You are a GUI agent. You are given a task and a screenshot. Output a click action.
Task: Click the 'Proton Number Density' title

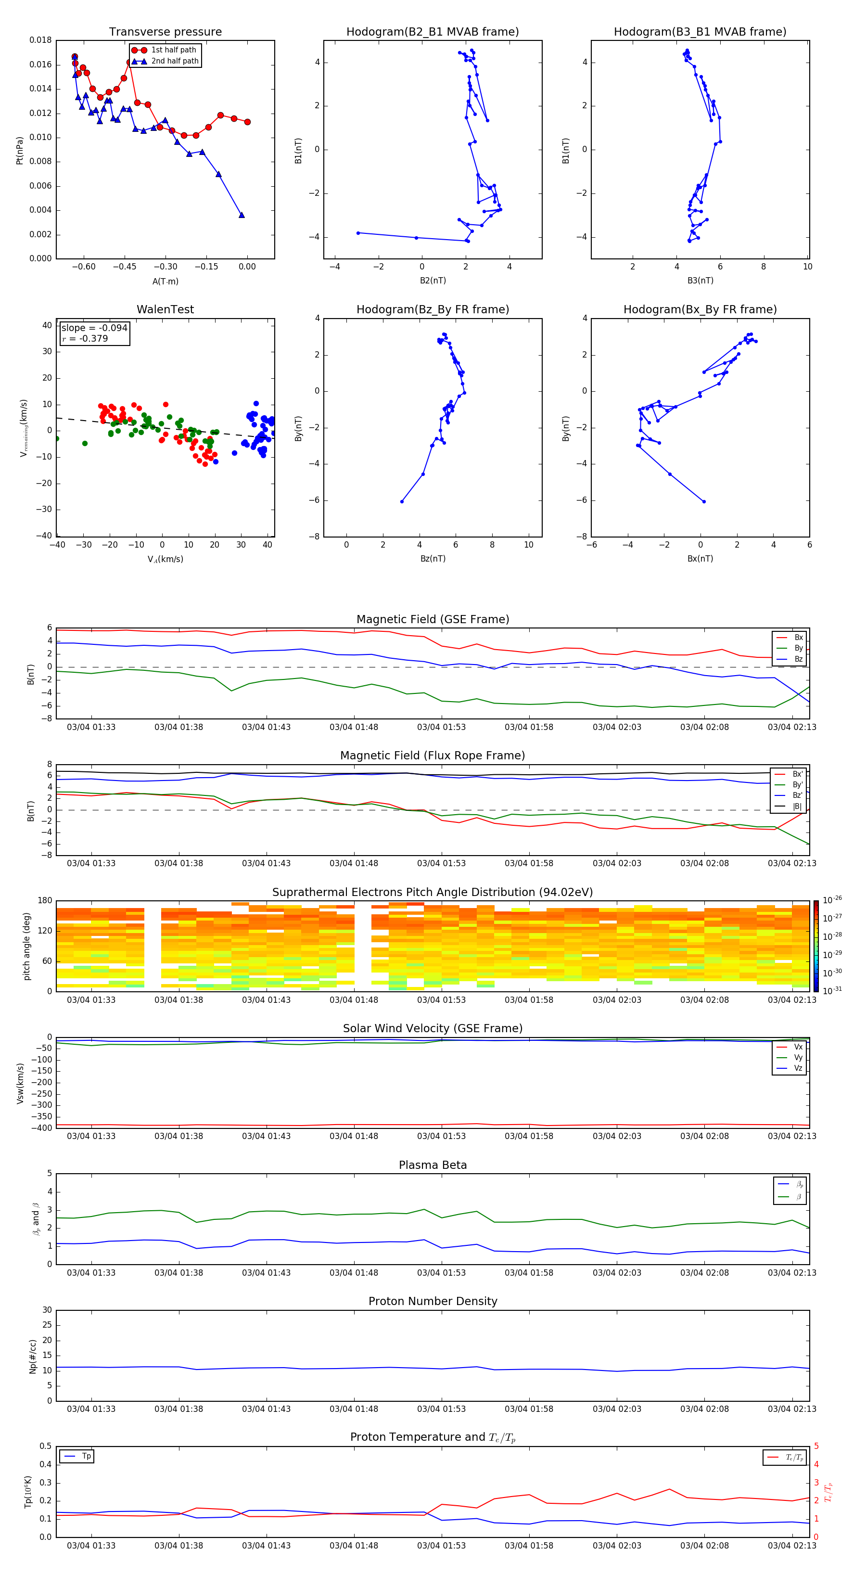click(x=433, y=1301)
